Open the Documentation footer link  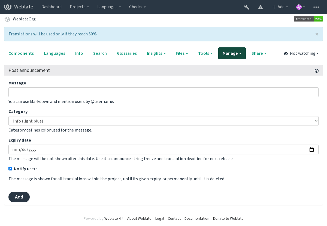click(197, 218)
